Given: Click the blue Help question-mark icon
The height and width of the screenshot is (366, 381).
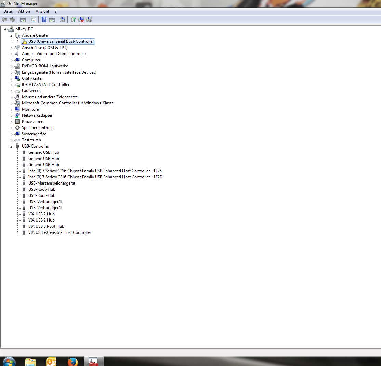Looking at the screenshot, I should (44, 20).
